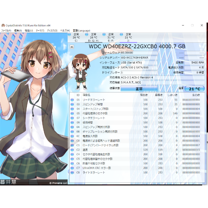Screen dimensions: 208x208
Task: Close the CrystalDiskInfo window
Action: coord(202,25)
